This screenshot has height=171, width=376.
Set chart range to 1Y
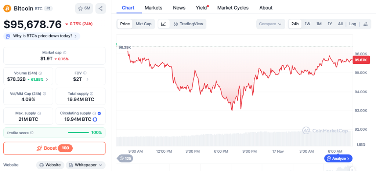(330, 24)
